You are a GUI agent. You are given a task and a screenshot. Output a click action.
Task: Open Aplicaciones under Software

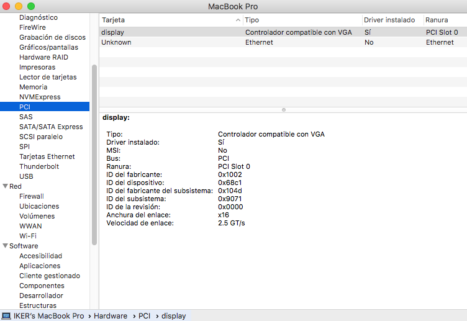40,266
